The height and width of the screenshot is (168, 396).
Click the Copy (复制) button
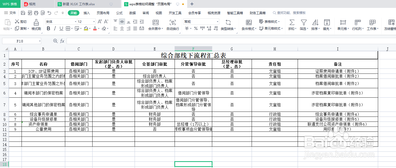(x=22, y=28)
